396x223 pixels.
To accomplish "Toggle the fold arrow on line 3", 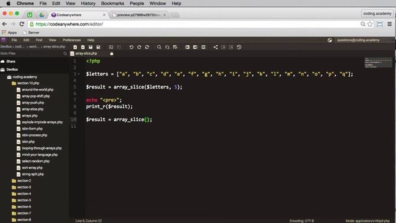I will click(79, 74).
